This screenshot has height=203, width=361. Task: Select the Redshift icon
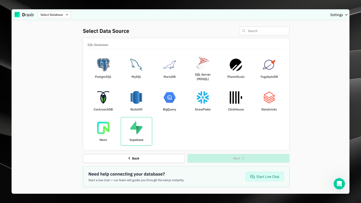coord(136,98)
